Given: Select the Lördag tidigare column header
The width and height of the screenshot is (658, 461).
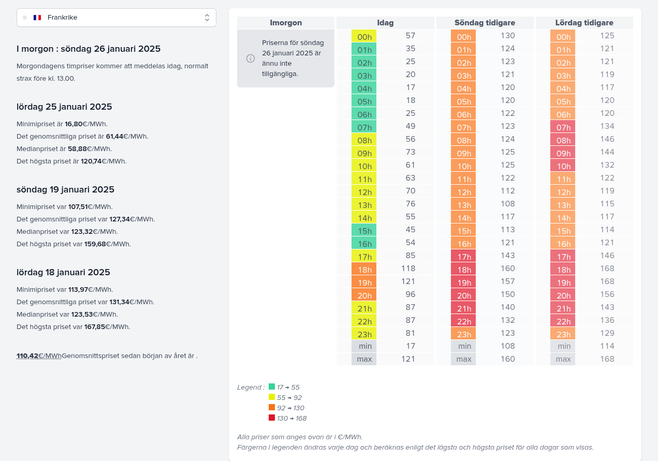Looking at the screenshot, I should tap(584, 23).
